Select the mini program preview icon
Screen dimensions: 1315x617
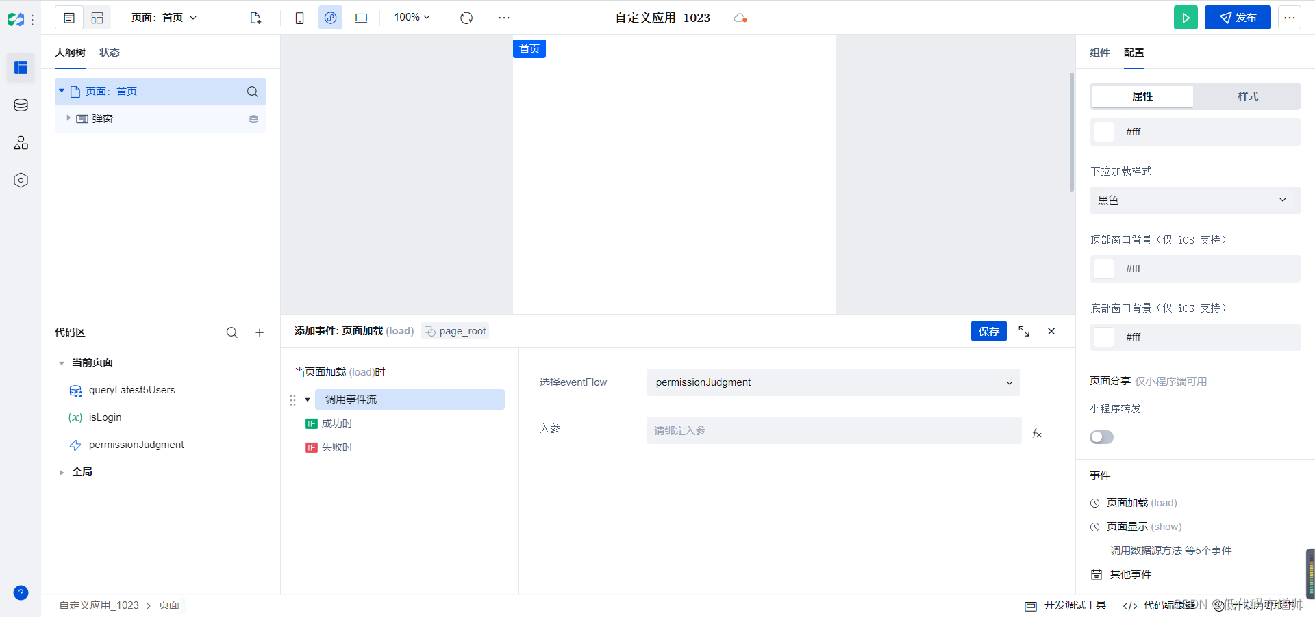tap(330, 18)
